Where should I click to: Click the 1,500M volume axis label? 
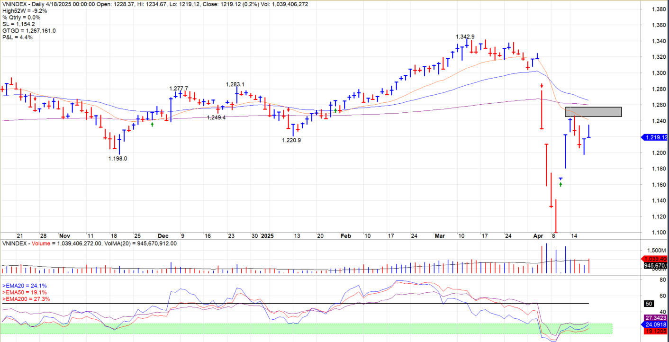657,250
